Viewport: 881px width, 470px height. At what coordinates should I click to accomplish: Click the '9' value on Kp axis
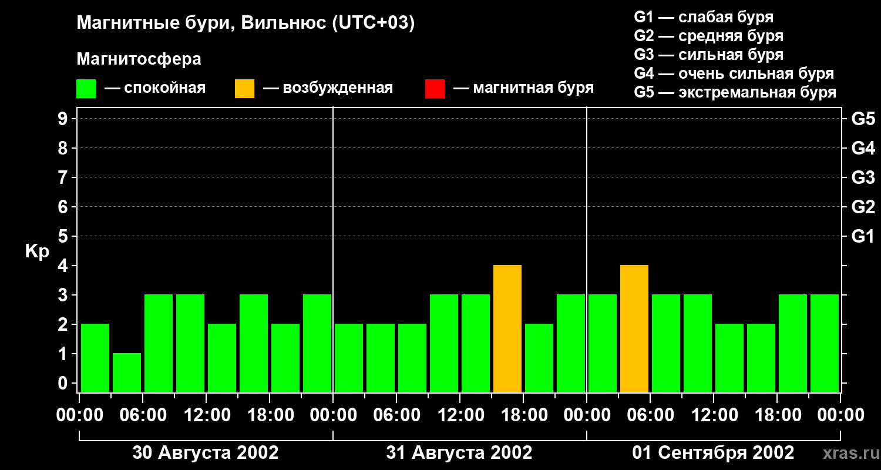tap(64, 119)
